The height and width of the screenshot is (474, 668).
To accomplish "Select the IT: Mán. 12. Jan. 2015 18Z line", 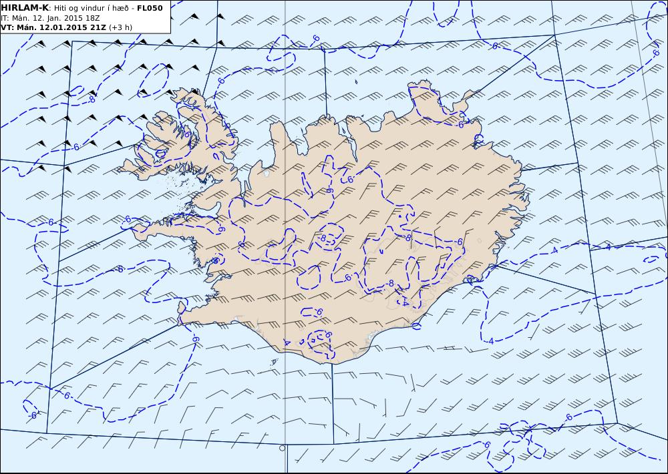I will tap(50, 18).
